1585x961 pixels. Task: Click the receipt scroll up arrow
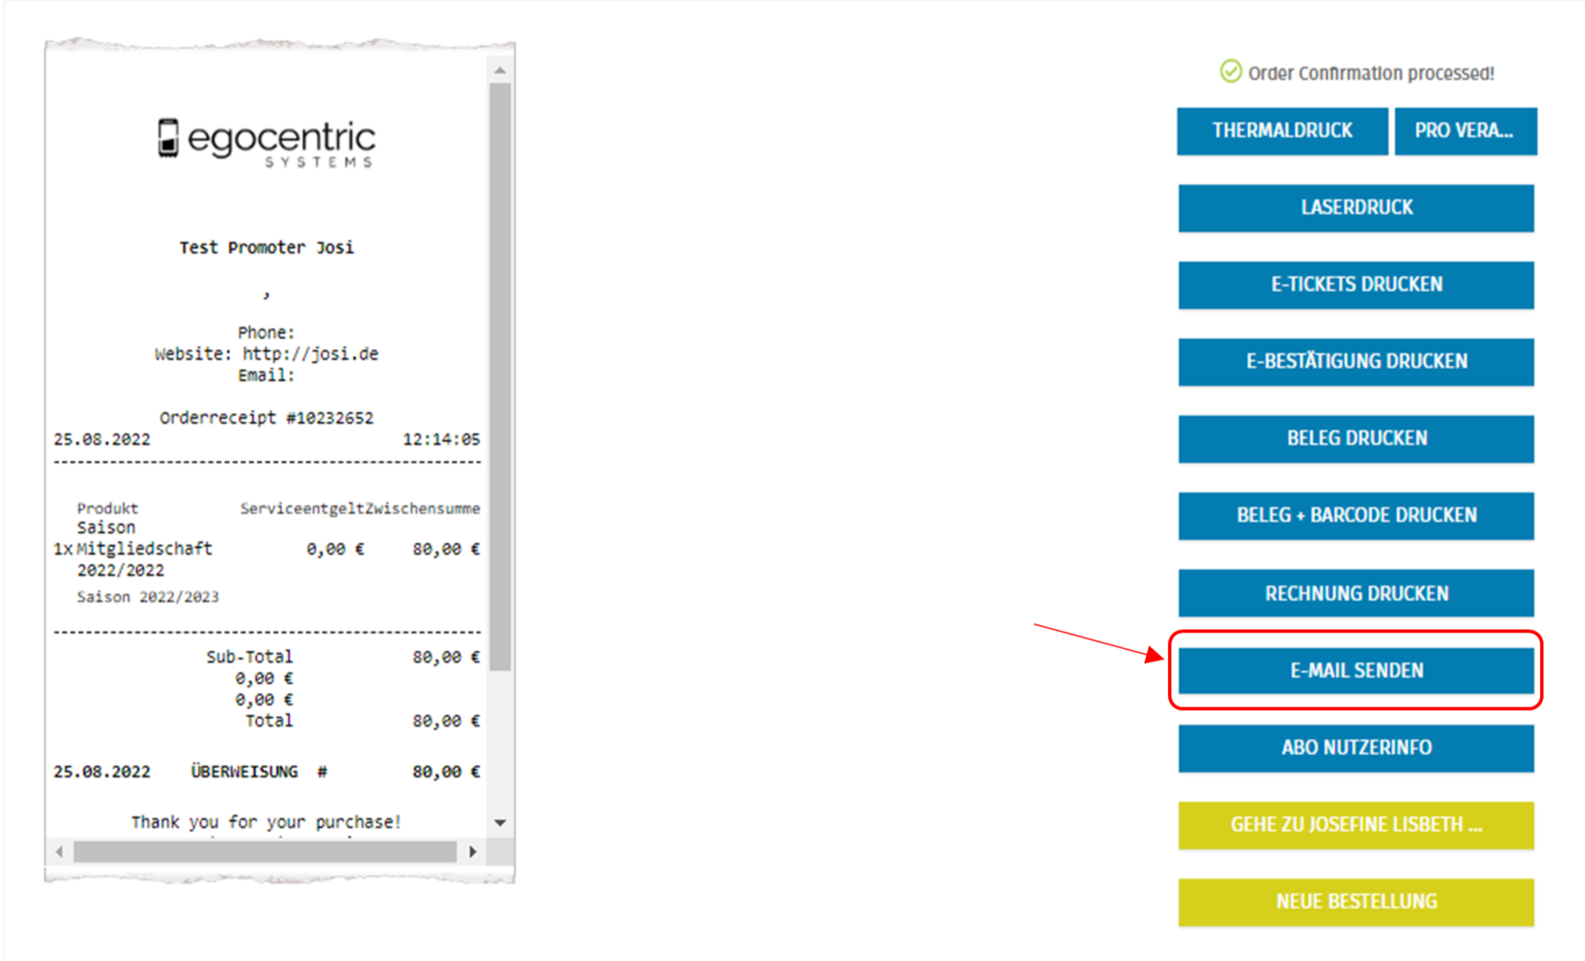pos(500,70)
